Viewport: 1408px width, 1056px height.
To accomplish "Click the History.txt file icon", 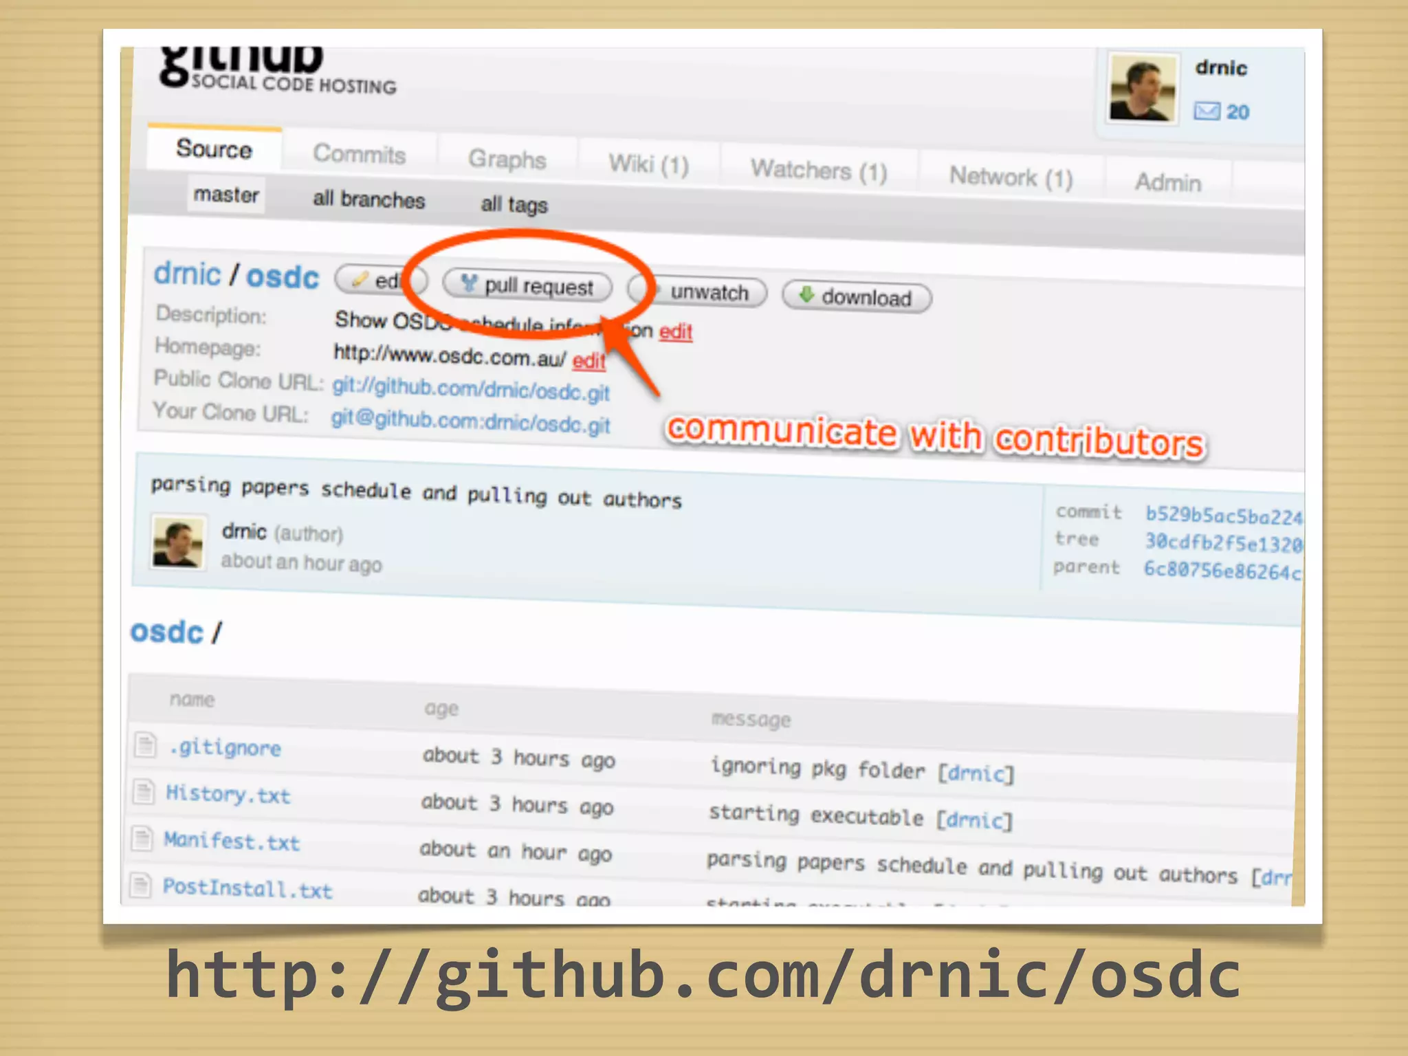I will 144,792.
